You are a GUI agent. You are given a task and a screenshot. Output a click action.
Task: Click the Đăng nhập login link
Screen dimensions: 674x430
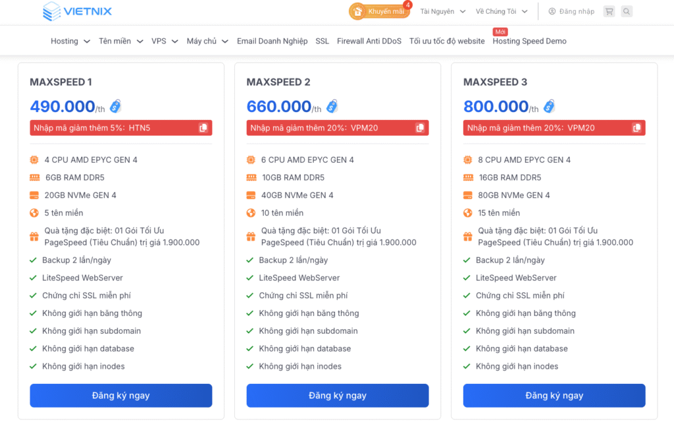(571, 11)
